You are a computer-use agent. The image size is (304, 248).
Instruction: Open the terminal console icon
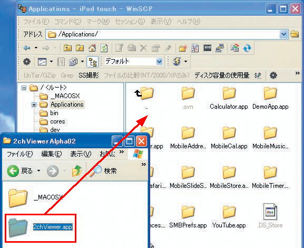207,47
